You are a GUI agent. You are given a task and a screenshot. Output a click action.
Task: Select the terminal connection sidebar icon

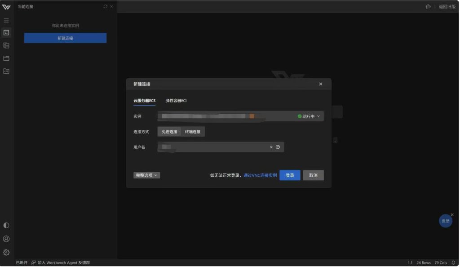pos(6,33)
